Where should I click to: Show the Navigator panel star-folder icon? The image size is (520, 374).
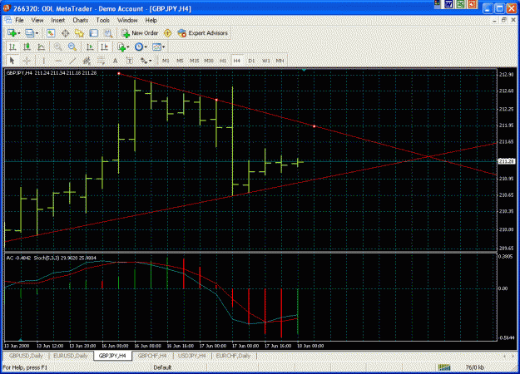coord(79,33)
